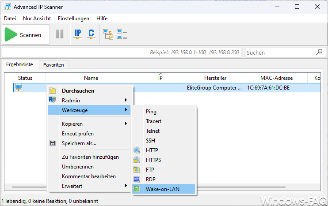
Task: Sort by the Name column header
Action: click(91, 78)
